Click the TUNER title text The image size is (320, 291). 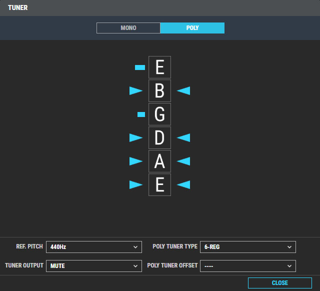[x=18, y=8]
